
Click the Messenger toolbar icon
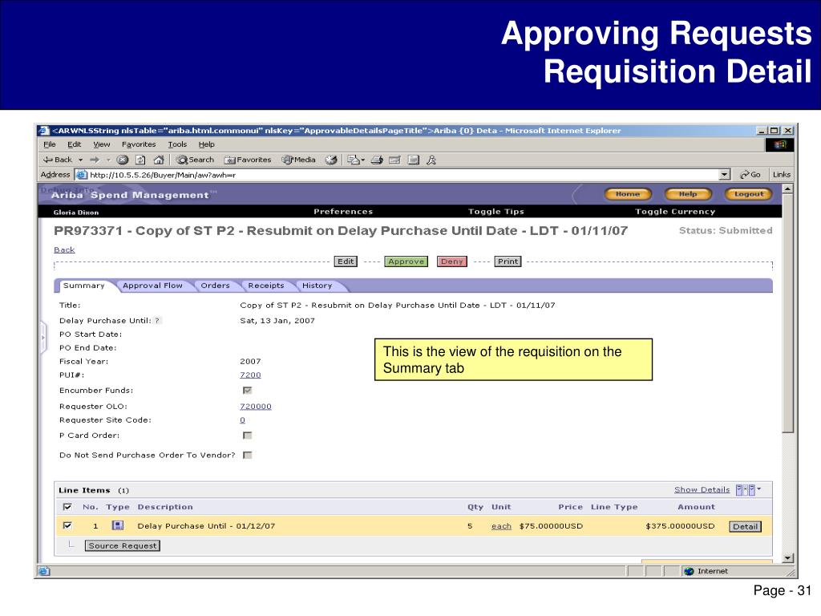(x=431, y=160)
